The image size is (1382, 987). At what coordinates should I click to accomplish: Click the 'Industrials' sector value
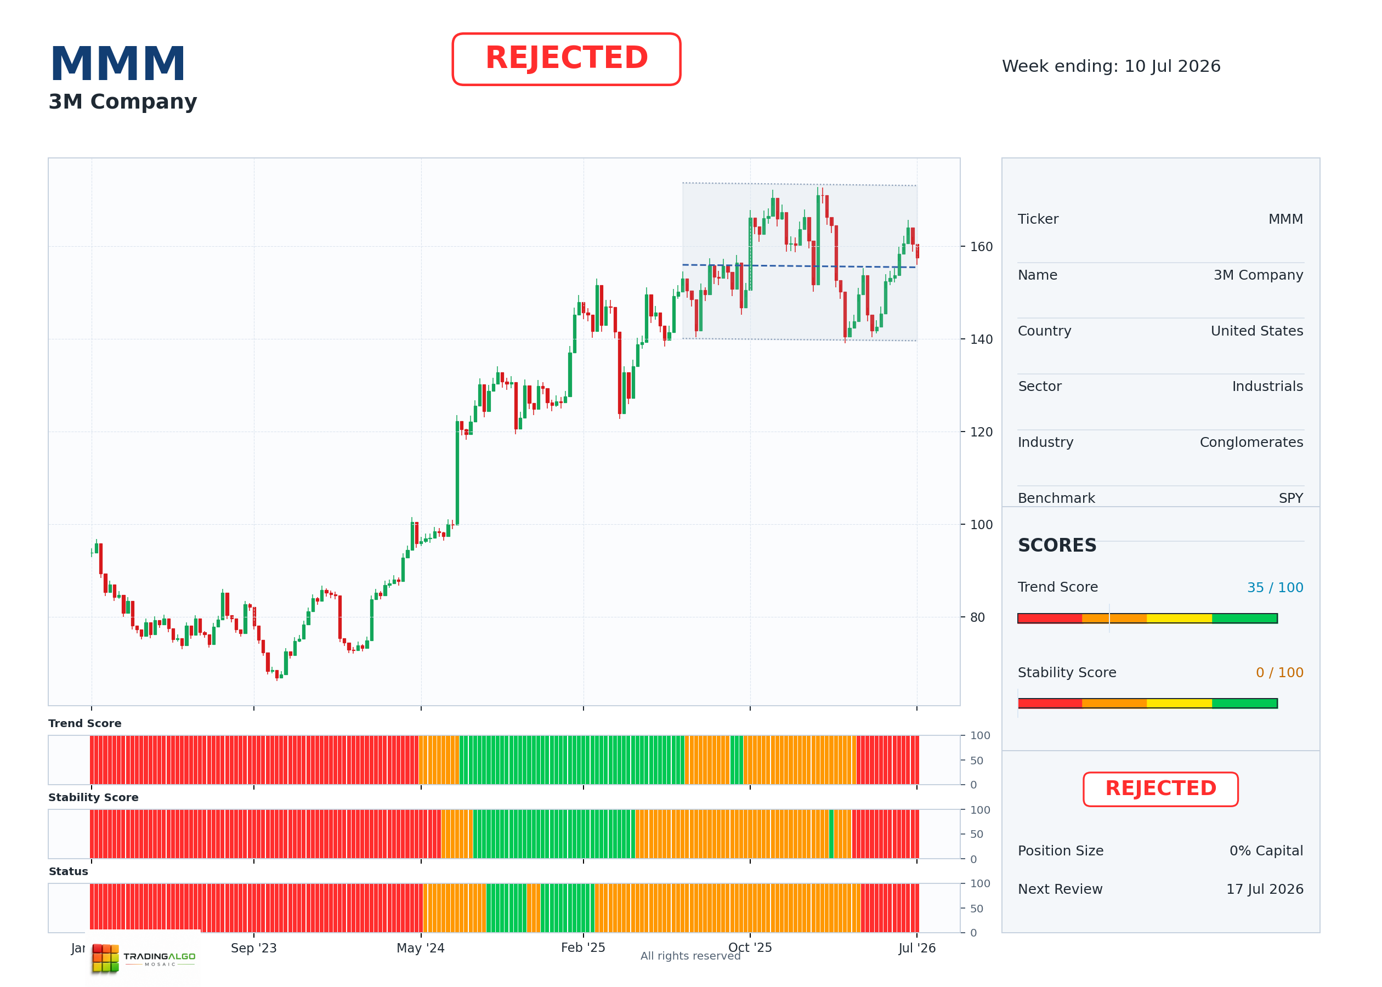[x=1267, y=387]
